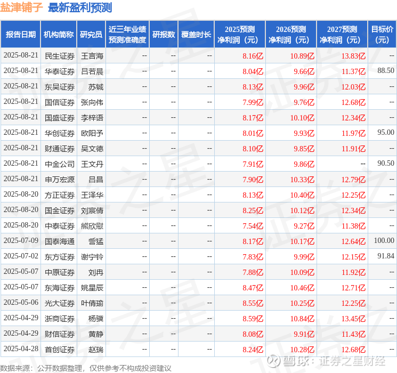
Task: Select the 中金公司 institution cell
Action: (60, 164)
